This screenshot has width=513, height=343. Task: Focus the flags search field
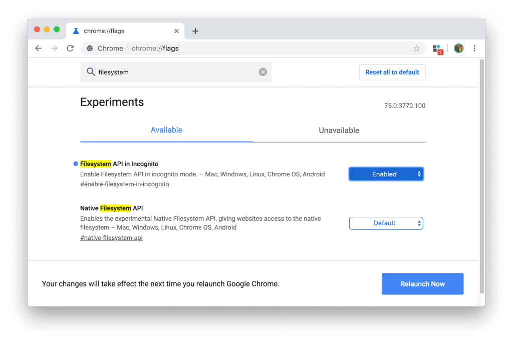(175, 72)
